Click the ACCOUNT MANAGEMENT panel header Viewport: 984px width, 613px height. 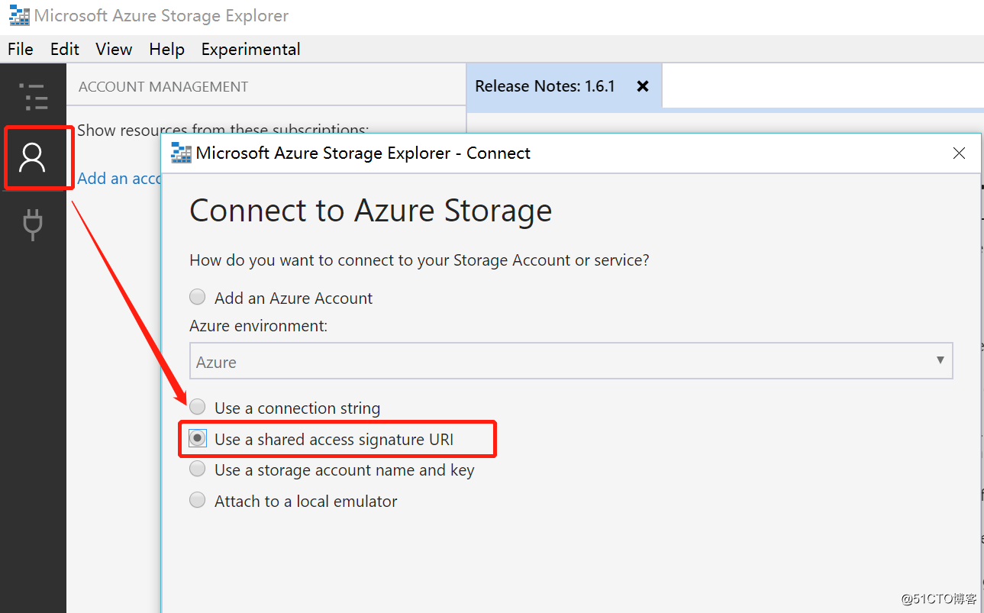coord(163,87)
